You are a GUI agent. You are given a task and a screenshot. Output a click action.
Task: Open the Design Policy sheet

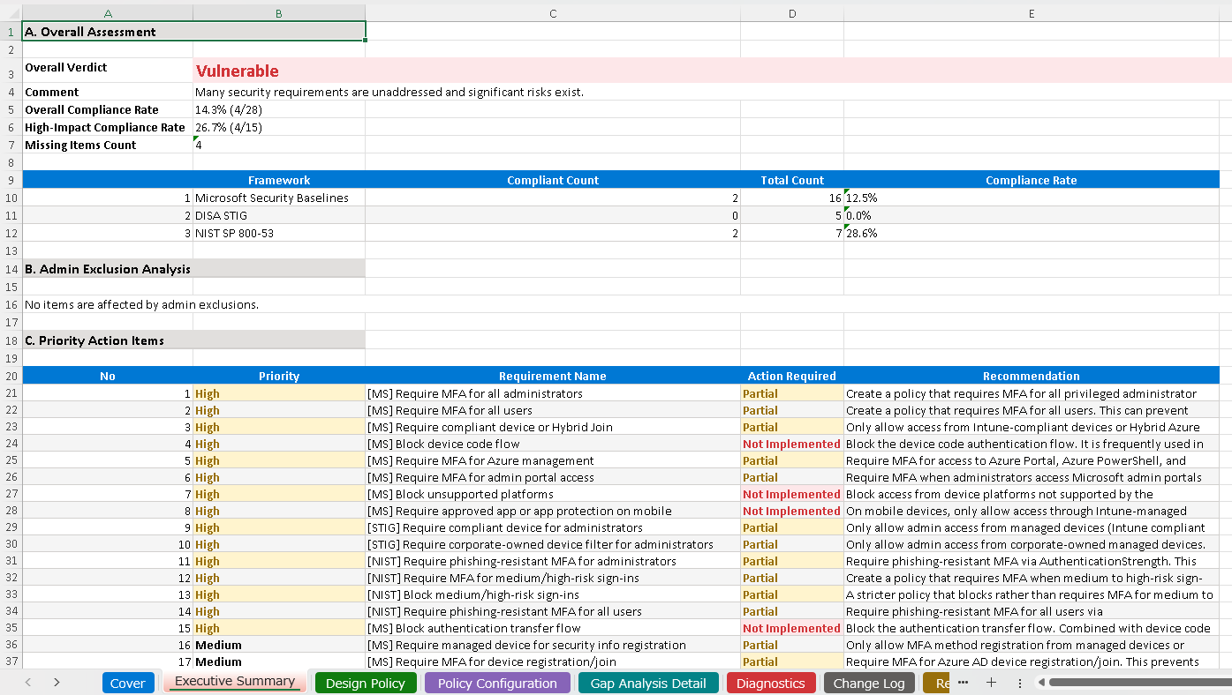click(366, 682)
